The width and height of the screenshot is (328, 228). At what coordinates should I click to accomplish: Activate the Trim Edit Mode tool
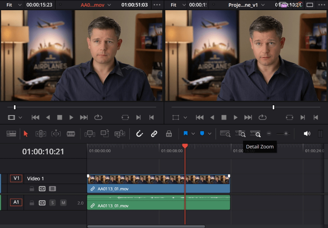click(x=41, y=134)
